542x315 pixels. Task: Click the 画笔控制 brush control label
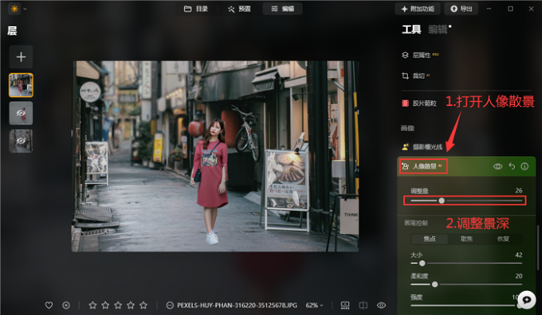pos(416,224)
